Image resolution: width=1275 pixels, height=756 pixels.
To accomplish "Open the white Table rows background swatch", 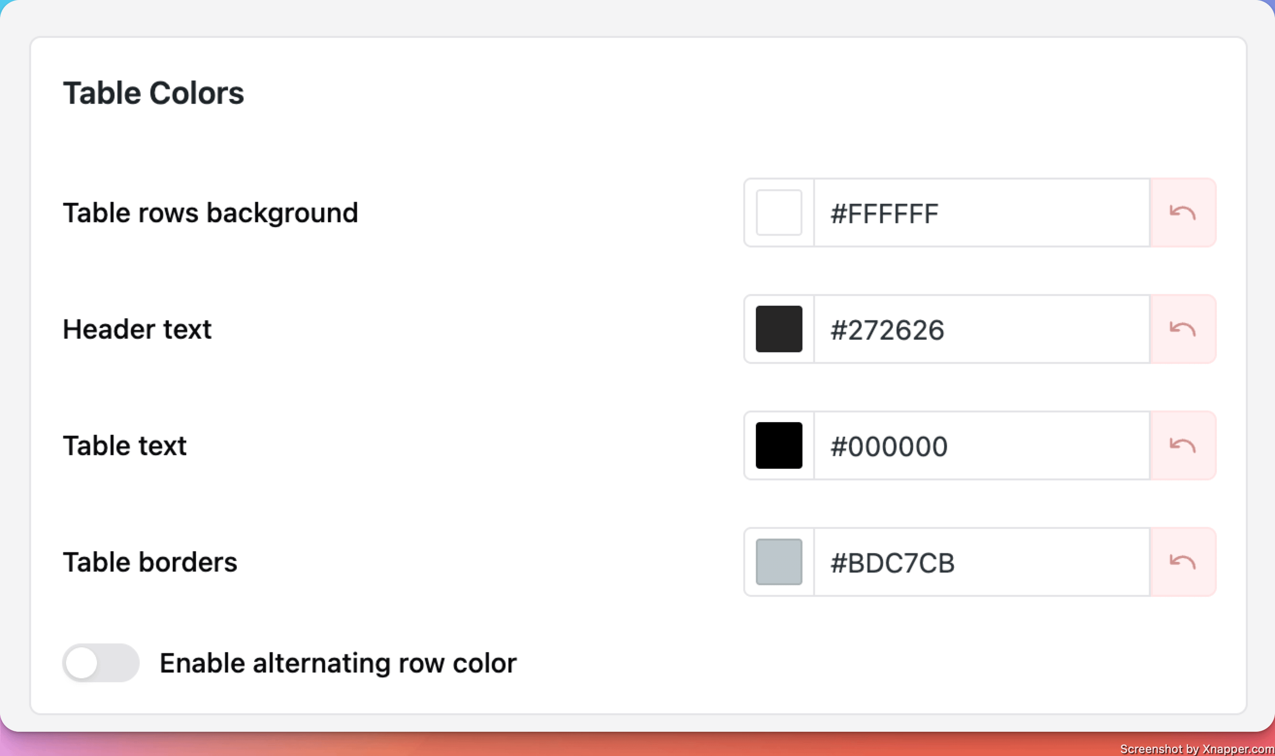I will click(x=779, y=213).
